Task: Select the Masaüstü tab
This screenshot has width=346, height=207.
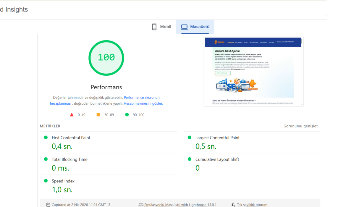Action: 195,27
